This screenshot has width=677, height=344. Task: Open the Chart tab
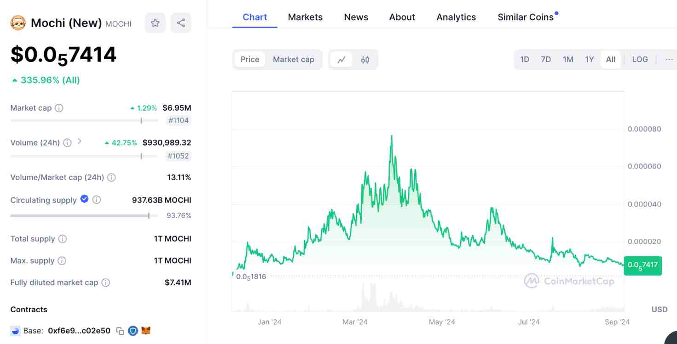click(x=255, y=17)
